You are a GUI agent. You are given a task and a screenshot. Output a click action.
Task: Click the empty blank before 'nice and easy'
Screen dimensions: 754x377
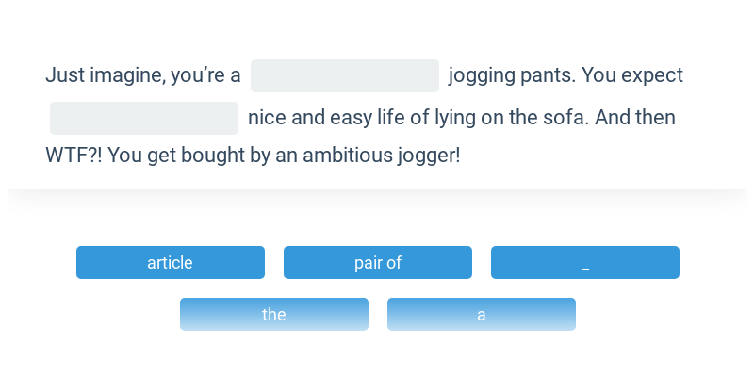[144, 118]
